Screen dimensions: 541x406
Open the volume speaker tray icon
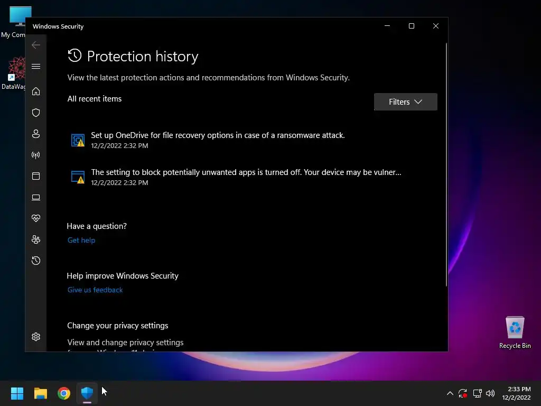click(x=490, y=393)
